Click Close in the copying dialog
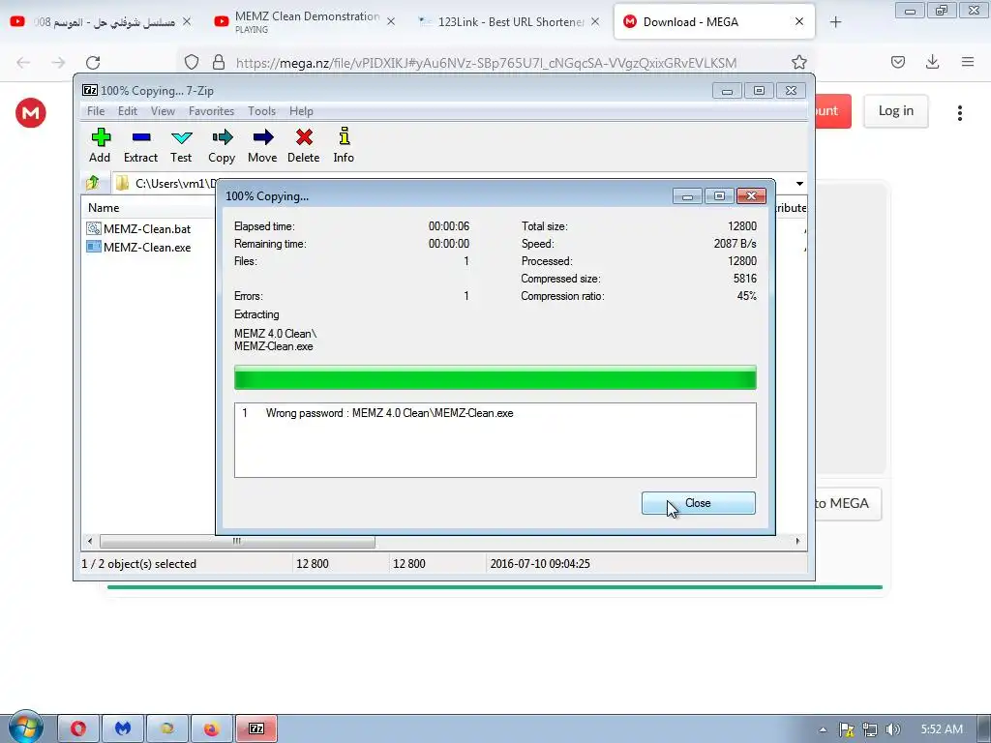This screenshot has height=743, width=991. coord(699,503)
